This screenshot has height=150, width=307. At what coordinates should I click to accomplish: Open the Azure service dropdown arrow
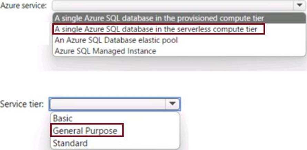click(x=299, y=5)
